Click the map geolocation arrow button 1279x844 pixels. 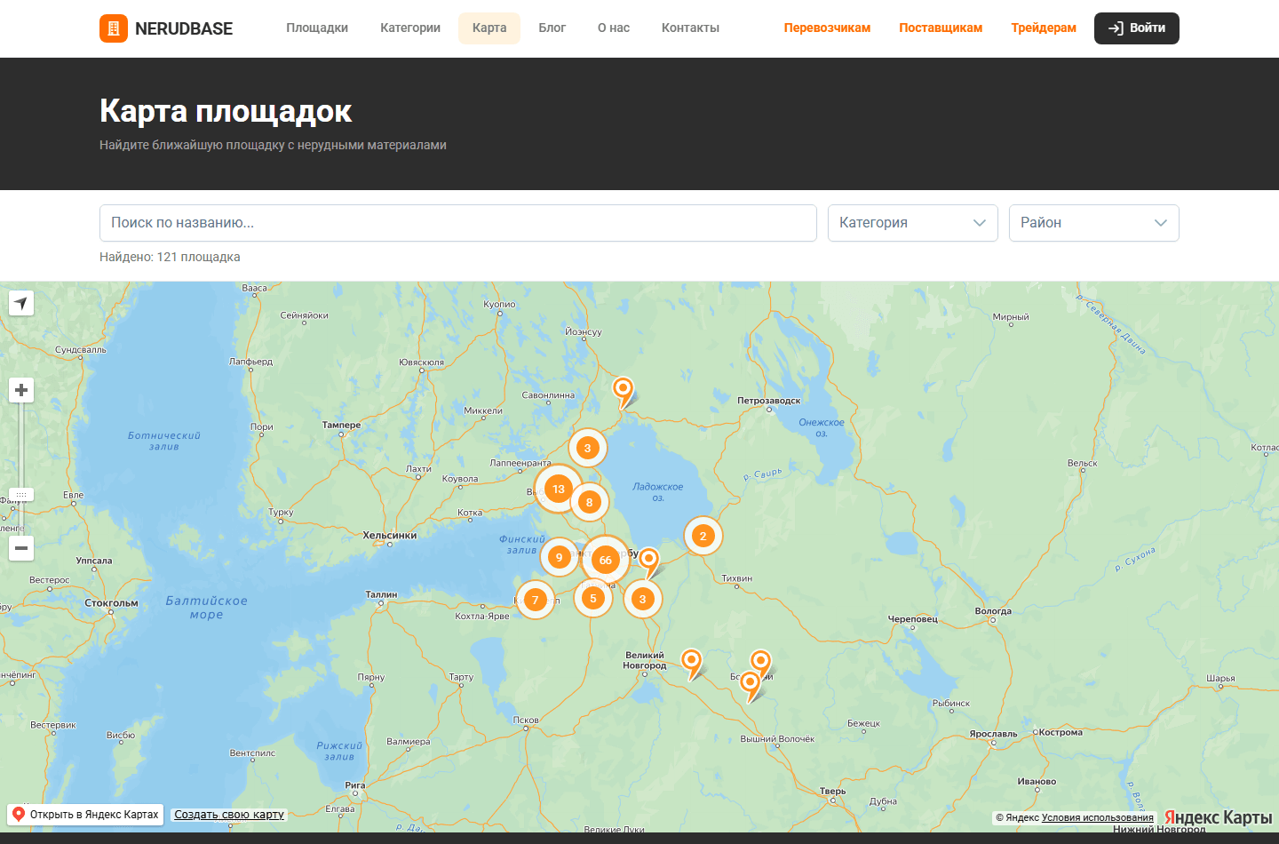(x=21, y=304)
